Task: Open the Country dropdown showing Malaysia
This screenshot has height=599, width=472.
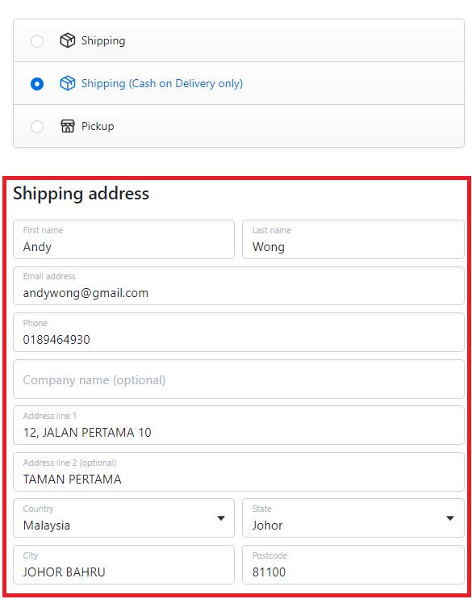Action: coord(123,518)
